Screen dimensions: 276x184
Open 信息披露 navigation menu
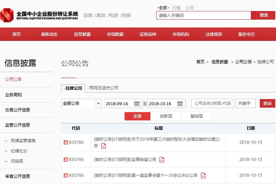coord(82,34)
